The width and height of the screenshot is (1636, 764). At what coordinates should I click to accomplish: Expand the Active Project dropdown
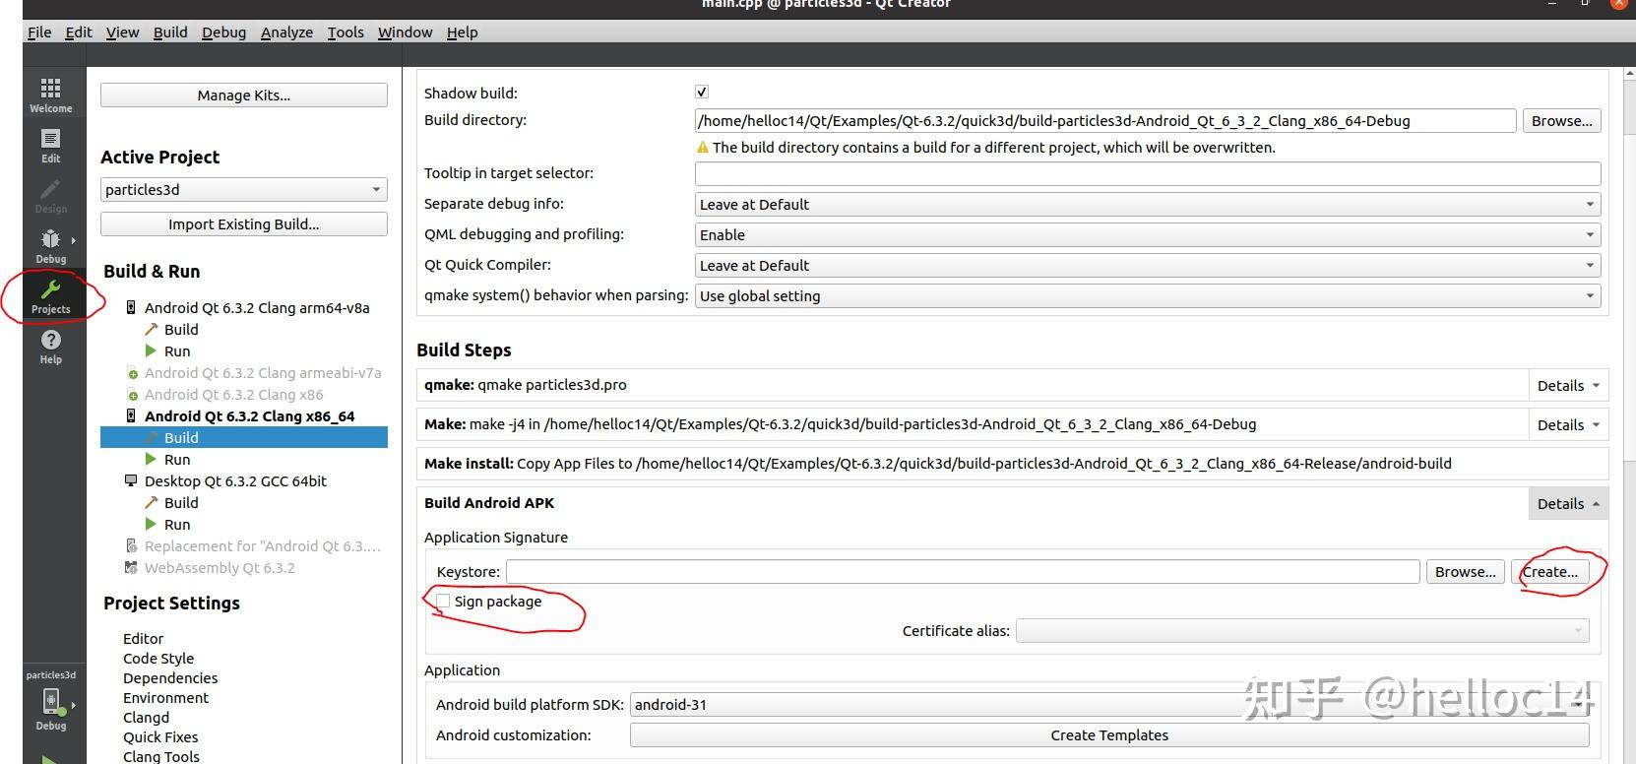(x=243, y=190)
